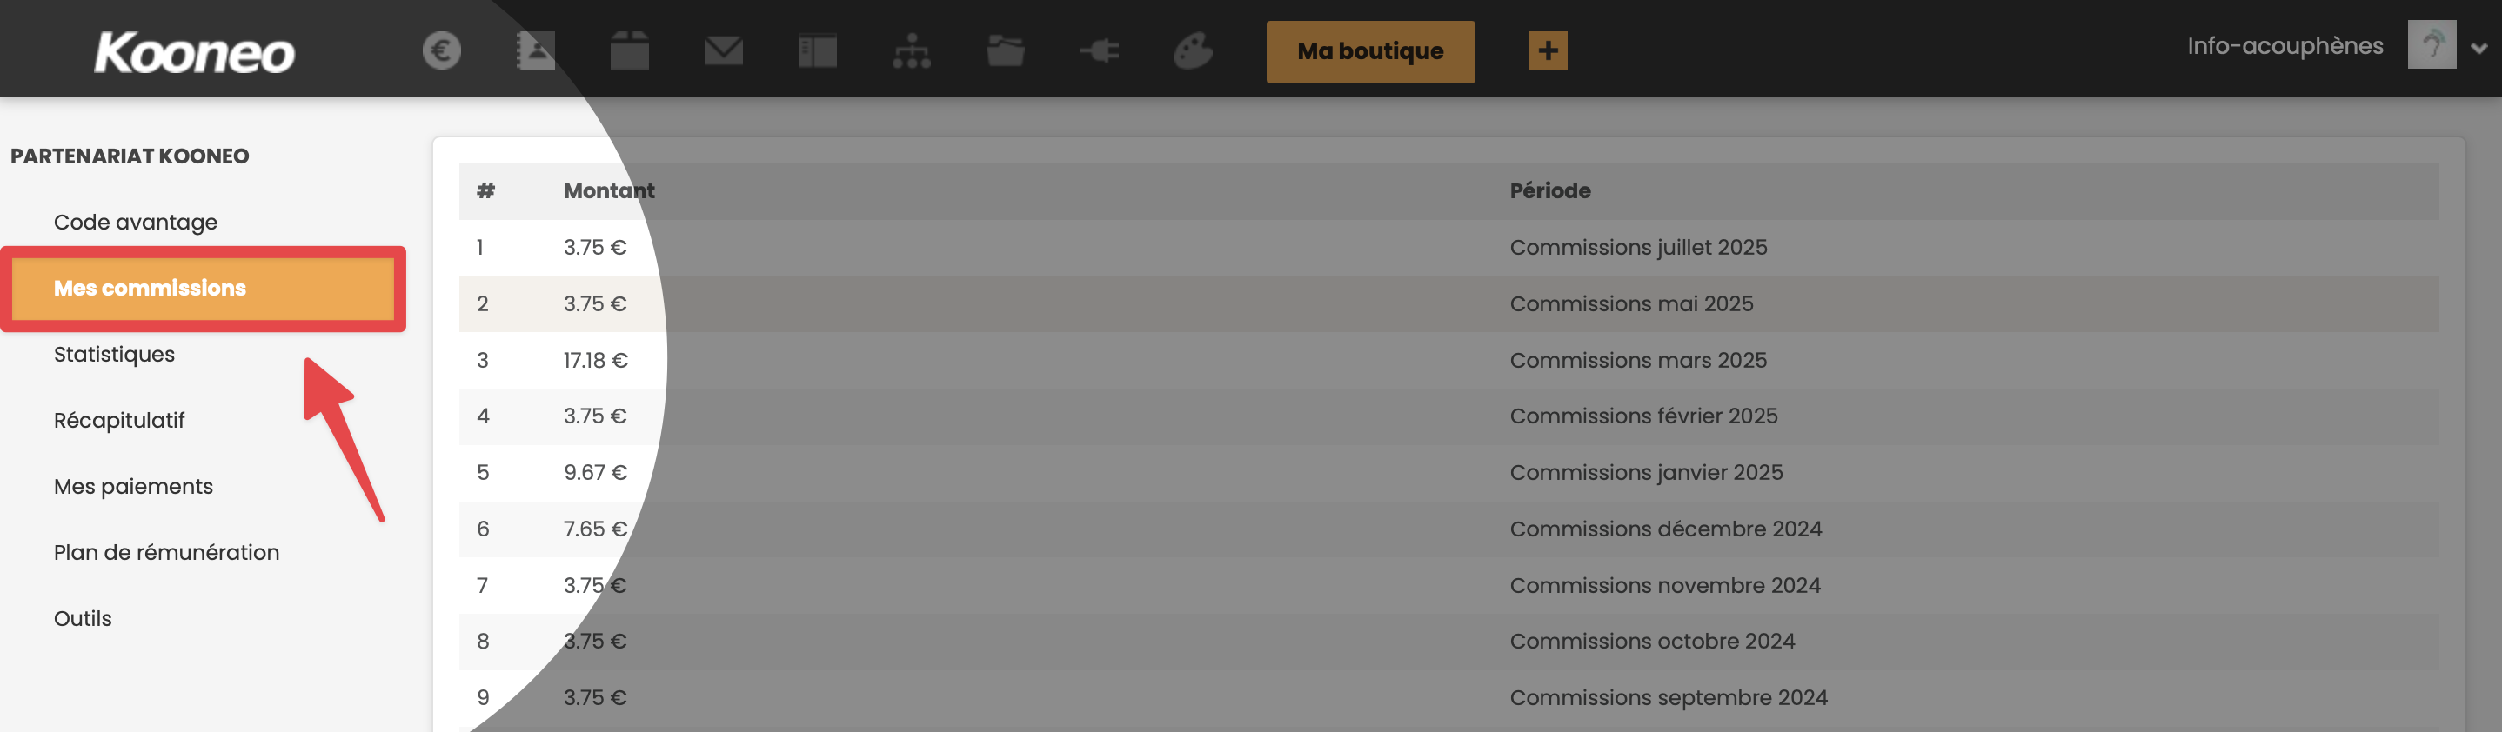Screen dimensions: 2502x732
Task: Open the envelope mailing icon
Action: (724, 50)
